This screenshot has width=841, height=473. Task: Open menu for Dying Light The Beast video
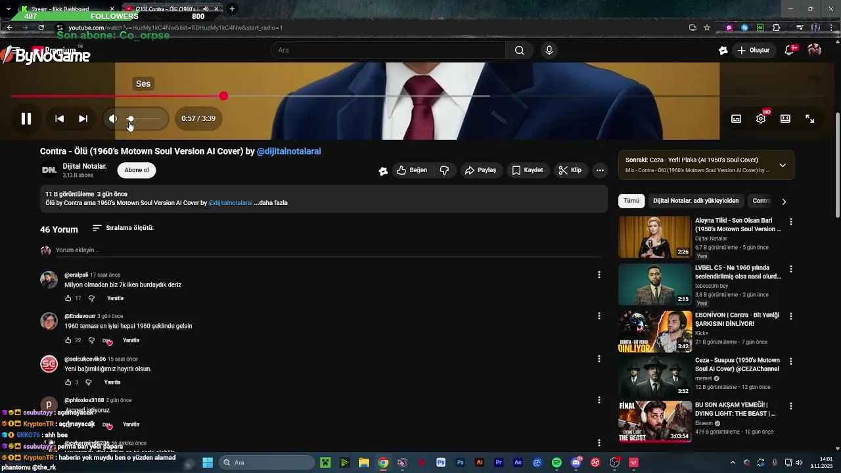tap(791, 406)
